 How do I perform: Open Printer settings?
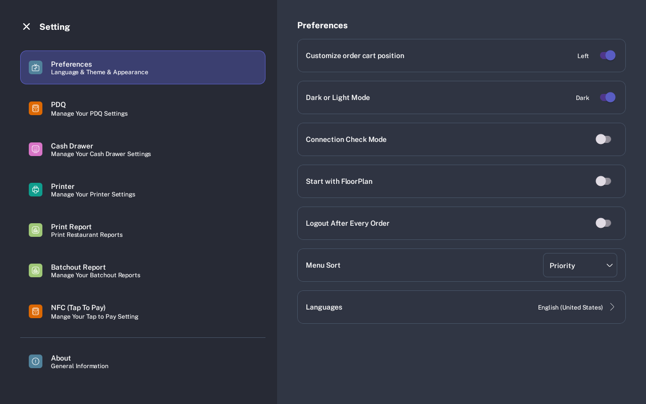point(143,189)
